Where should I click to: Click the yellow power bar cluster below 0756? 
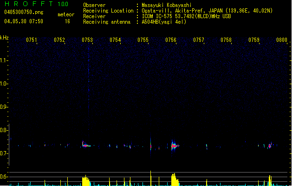click(x=175, y=179)
